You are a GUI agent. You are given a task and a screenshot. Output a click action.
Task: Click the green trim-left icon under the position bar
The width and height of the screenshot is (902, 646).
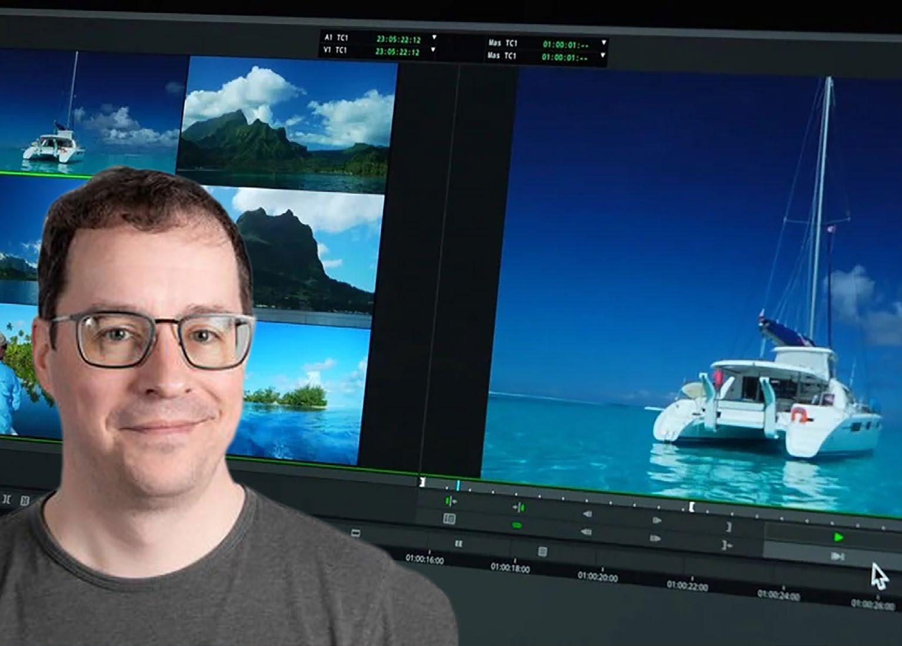(x=450, y=501)
